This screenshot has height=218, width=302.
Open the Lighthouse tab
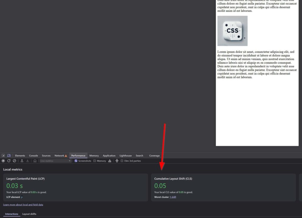click(126, 155)
